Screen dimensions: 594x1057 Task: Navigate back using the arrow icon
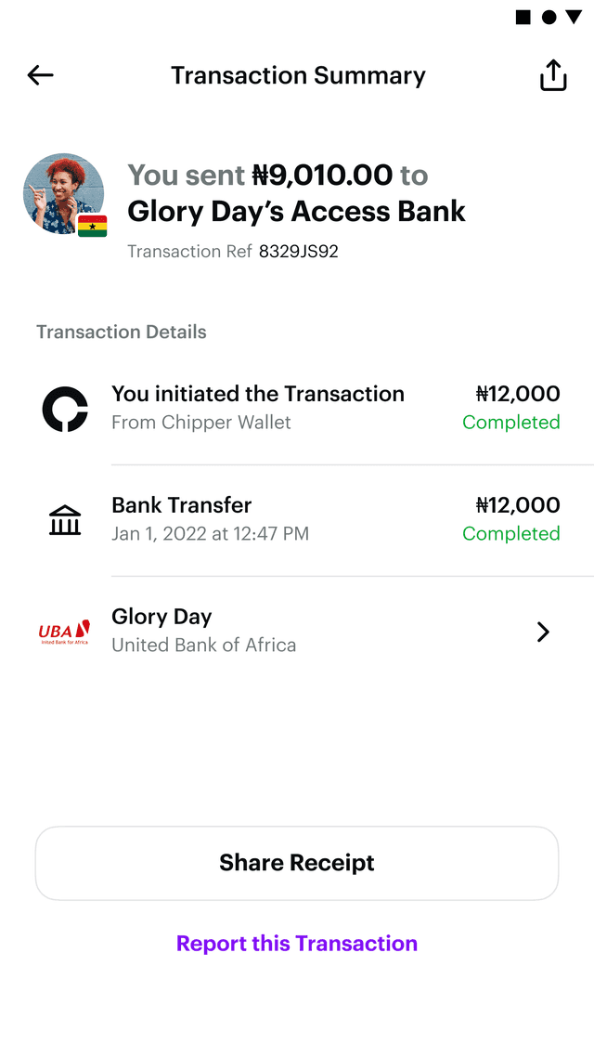click(x=39, y=75)
